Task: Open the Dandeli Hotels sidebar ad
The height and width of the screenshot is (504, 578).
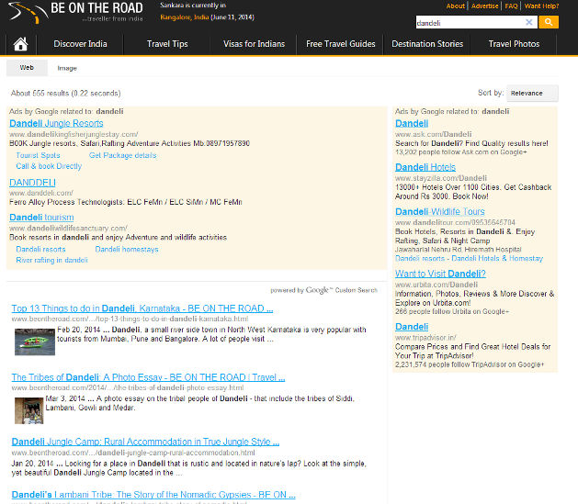Action: point(425,167)
